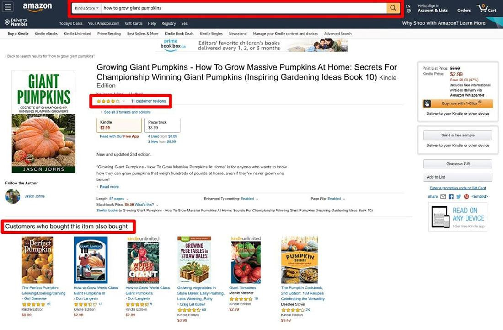
Task: Open Today's Deals in the navigation bar
Action: click(70, 23)
